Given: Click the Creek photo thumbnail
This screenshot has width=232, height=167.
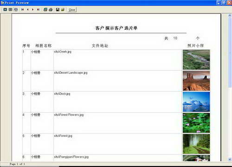Looking at the screenshot, I should pos(196,60).
